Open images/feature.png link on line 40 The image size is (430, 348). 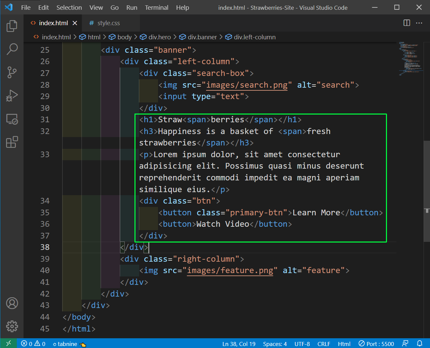[230, 270]
